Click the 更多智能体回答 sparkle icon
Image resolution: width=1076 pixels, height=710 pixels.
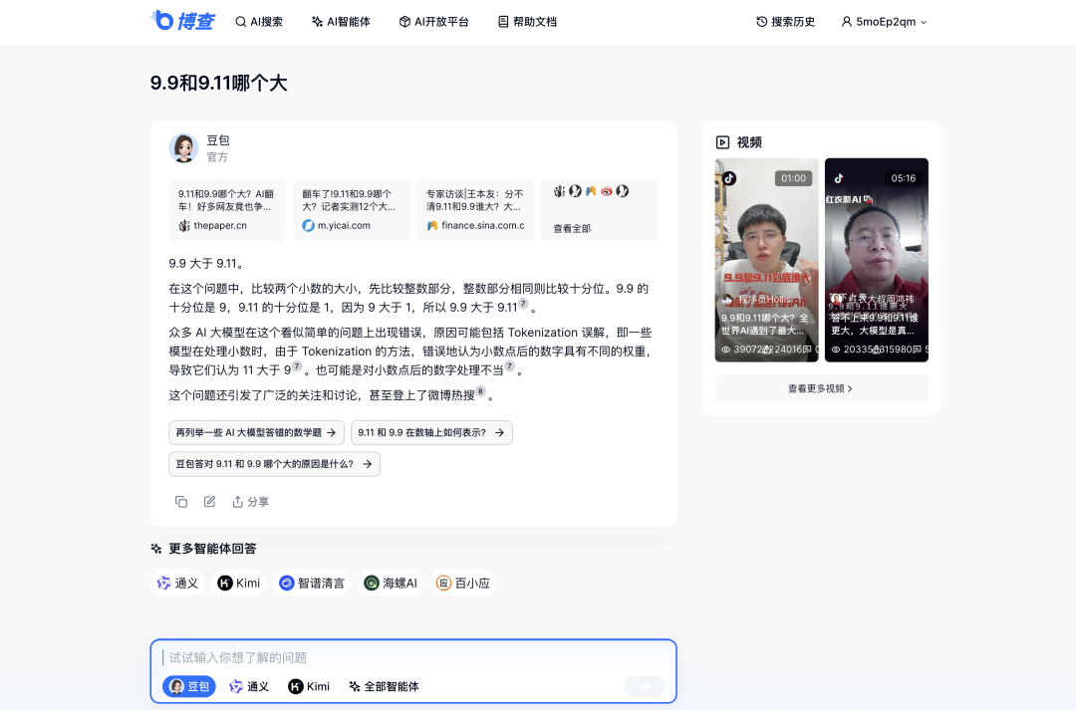pos(156,549)
